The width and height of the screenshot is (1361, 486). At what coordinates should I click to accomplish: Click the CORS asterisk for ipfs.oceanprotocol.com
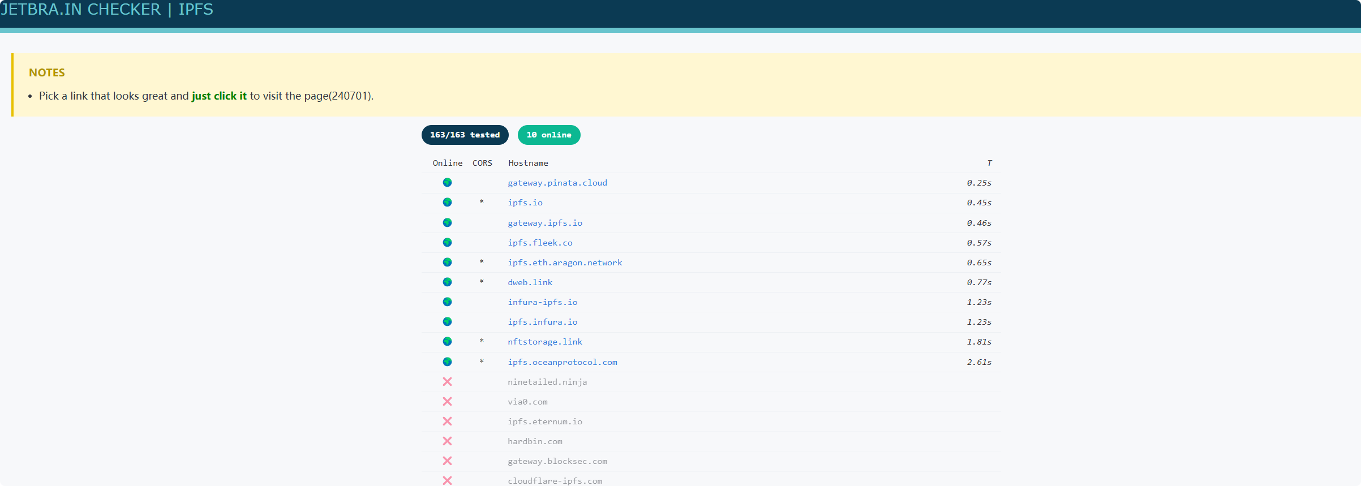[x=482, y=362]
